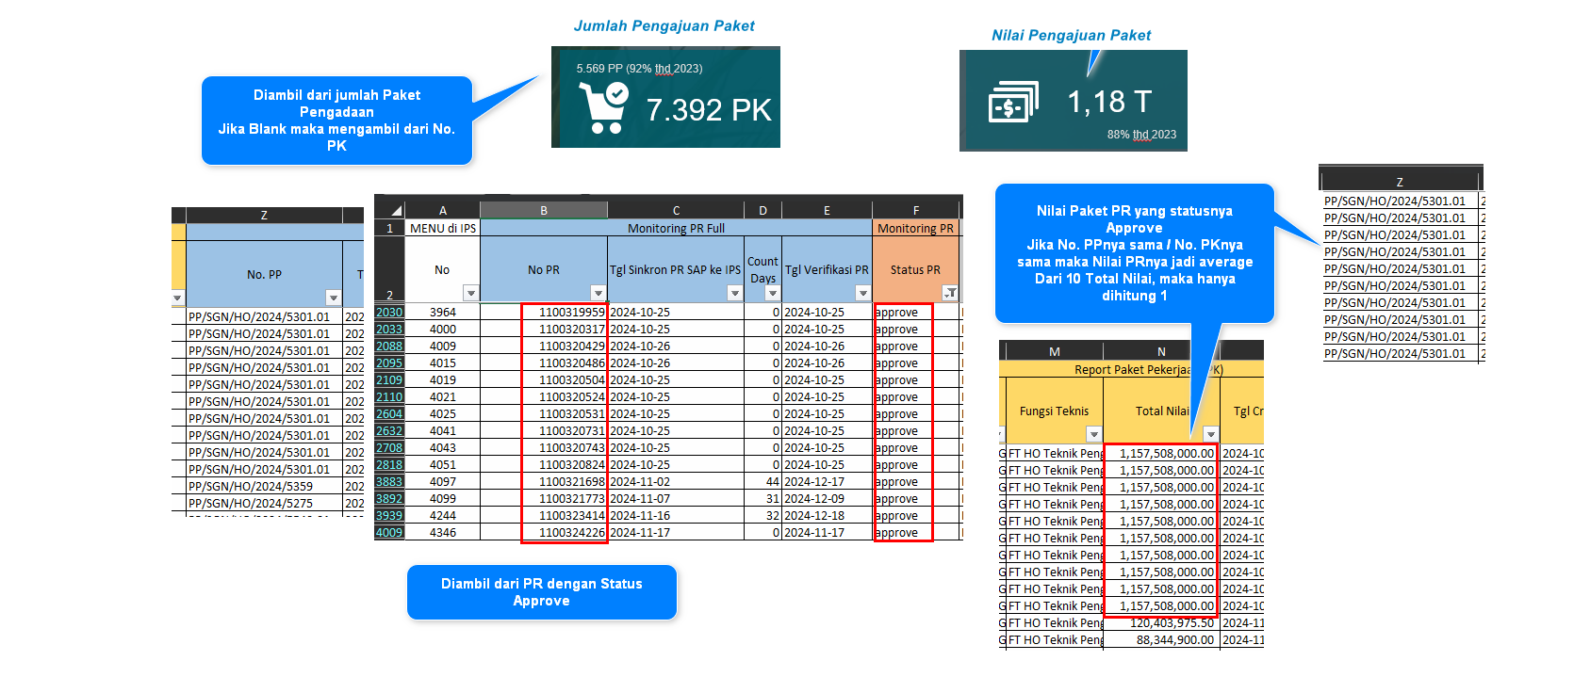Click the 7.392 PK summary card
The height and width of the screenshot is (677, 1574).
pos(665,98)
